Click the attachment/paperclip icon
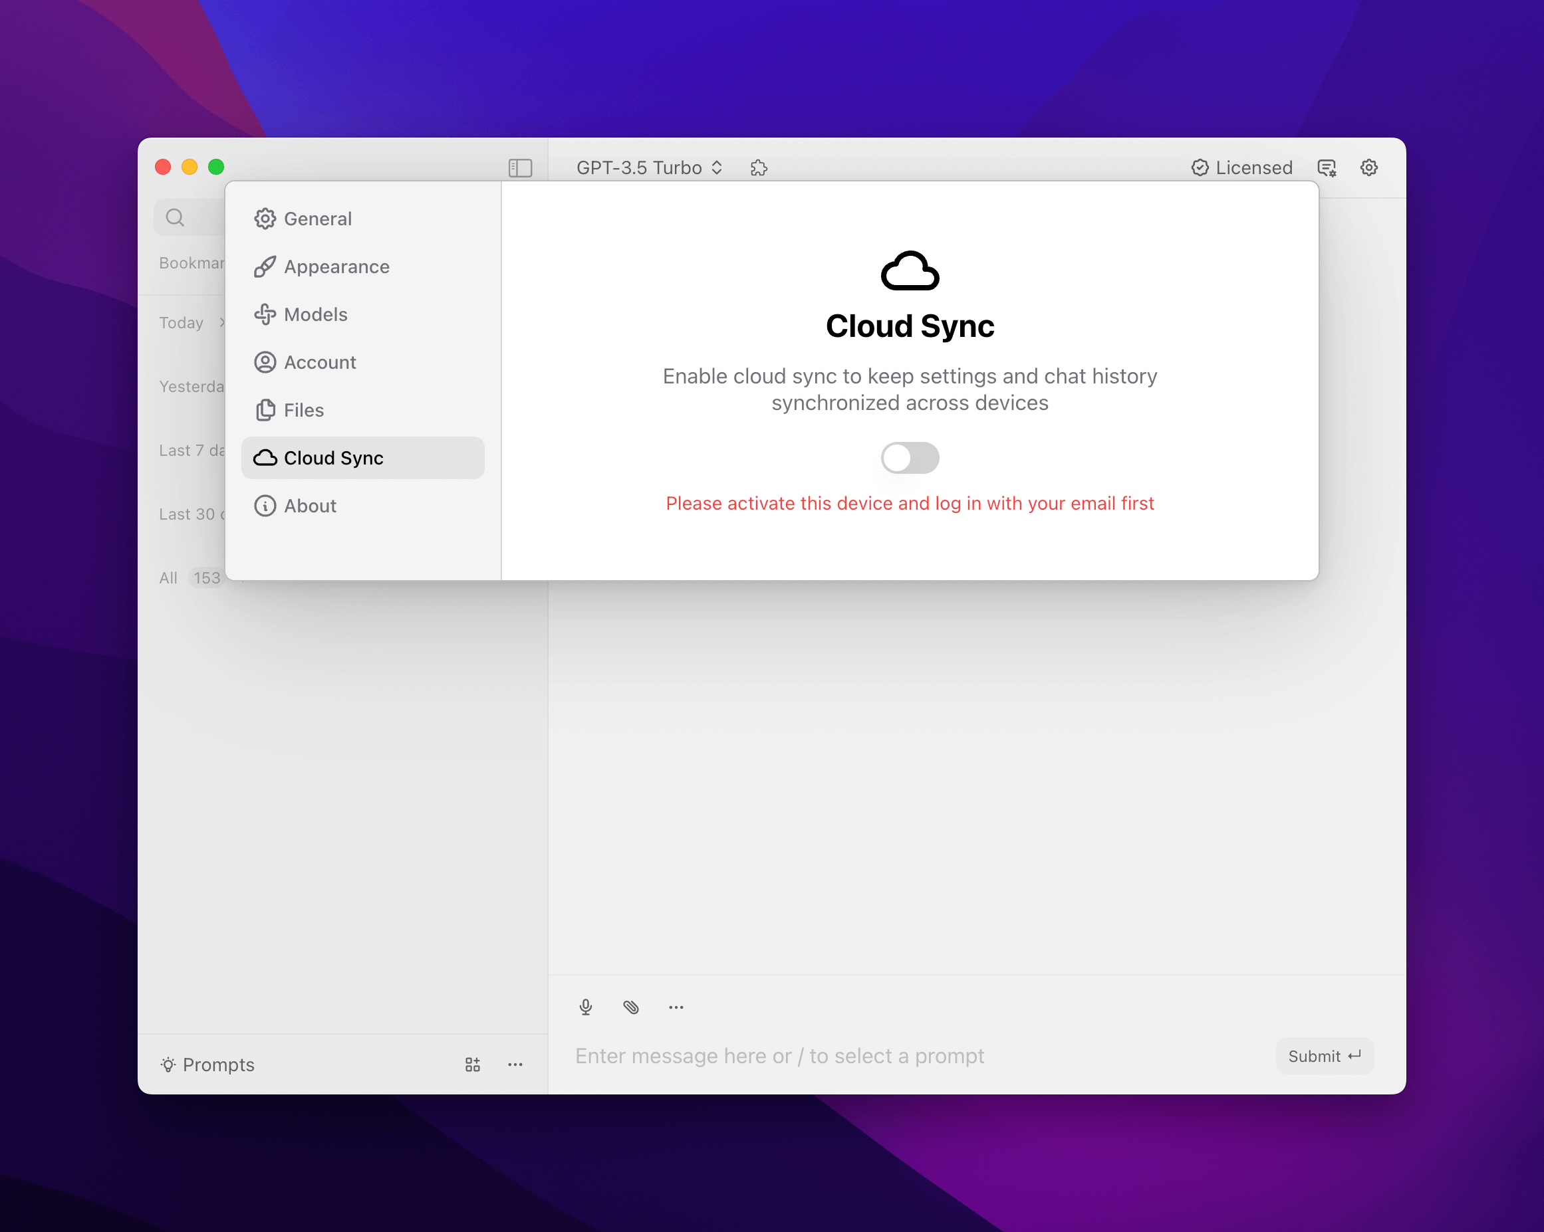The height and width of the screenshot is (1232, 1544). tap(630, 1007)
